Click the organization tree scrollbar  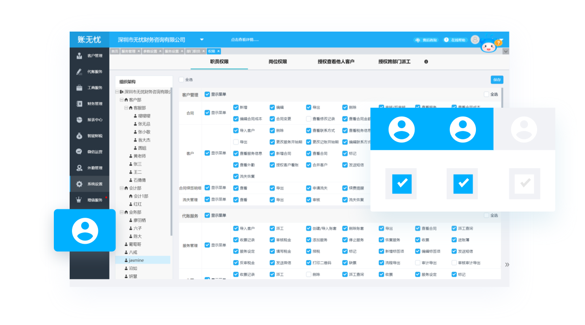171,162
